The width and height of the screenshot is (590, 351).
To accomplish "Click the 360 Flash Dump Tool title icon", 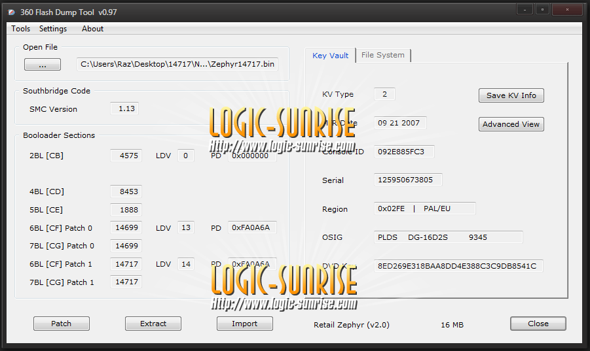I will point(12,12).
